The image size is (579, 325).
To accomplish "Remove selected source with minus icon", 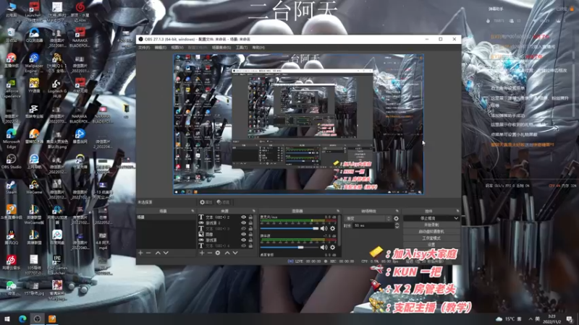I will point(209,253).
